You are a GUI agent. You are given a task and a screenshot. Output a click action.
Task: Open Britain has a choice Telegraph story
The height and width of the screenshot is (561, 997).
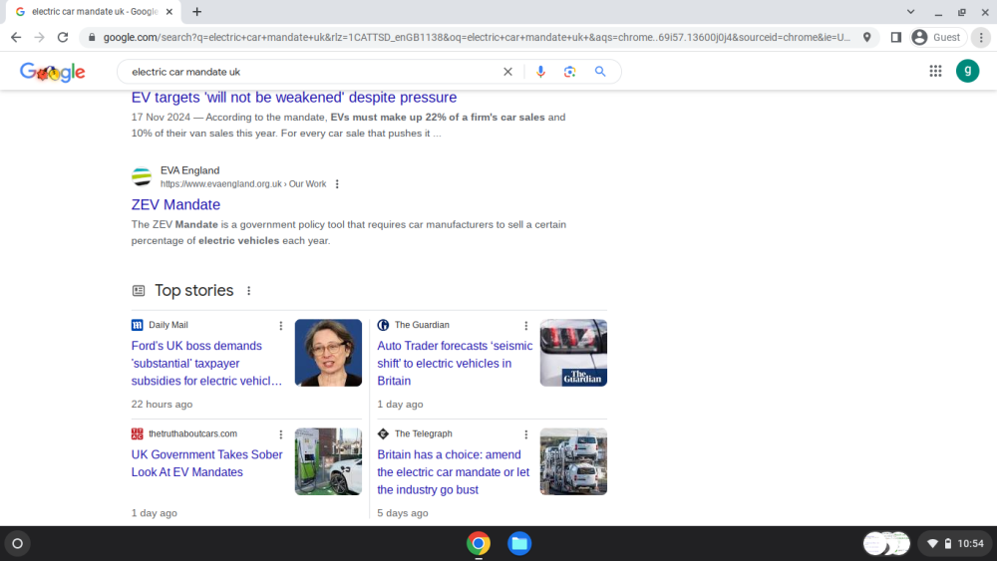pos(454,472)
